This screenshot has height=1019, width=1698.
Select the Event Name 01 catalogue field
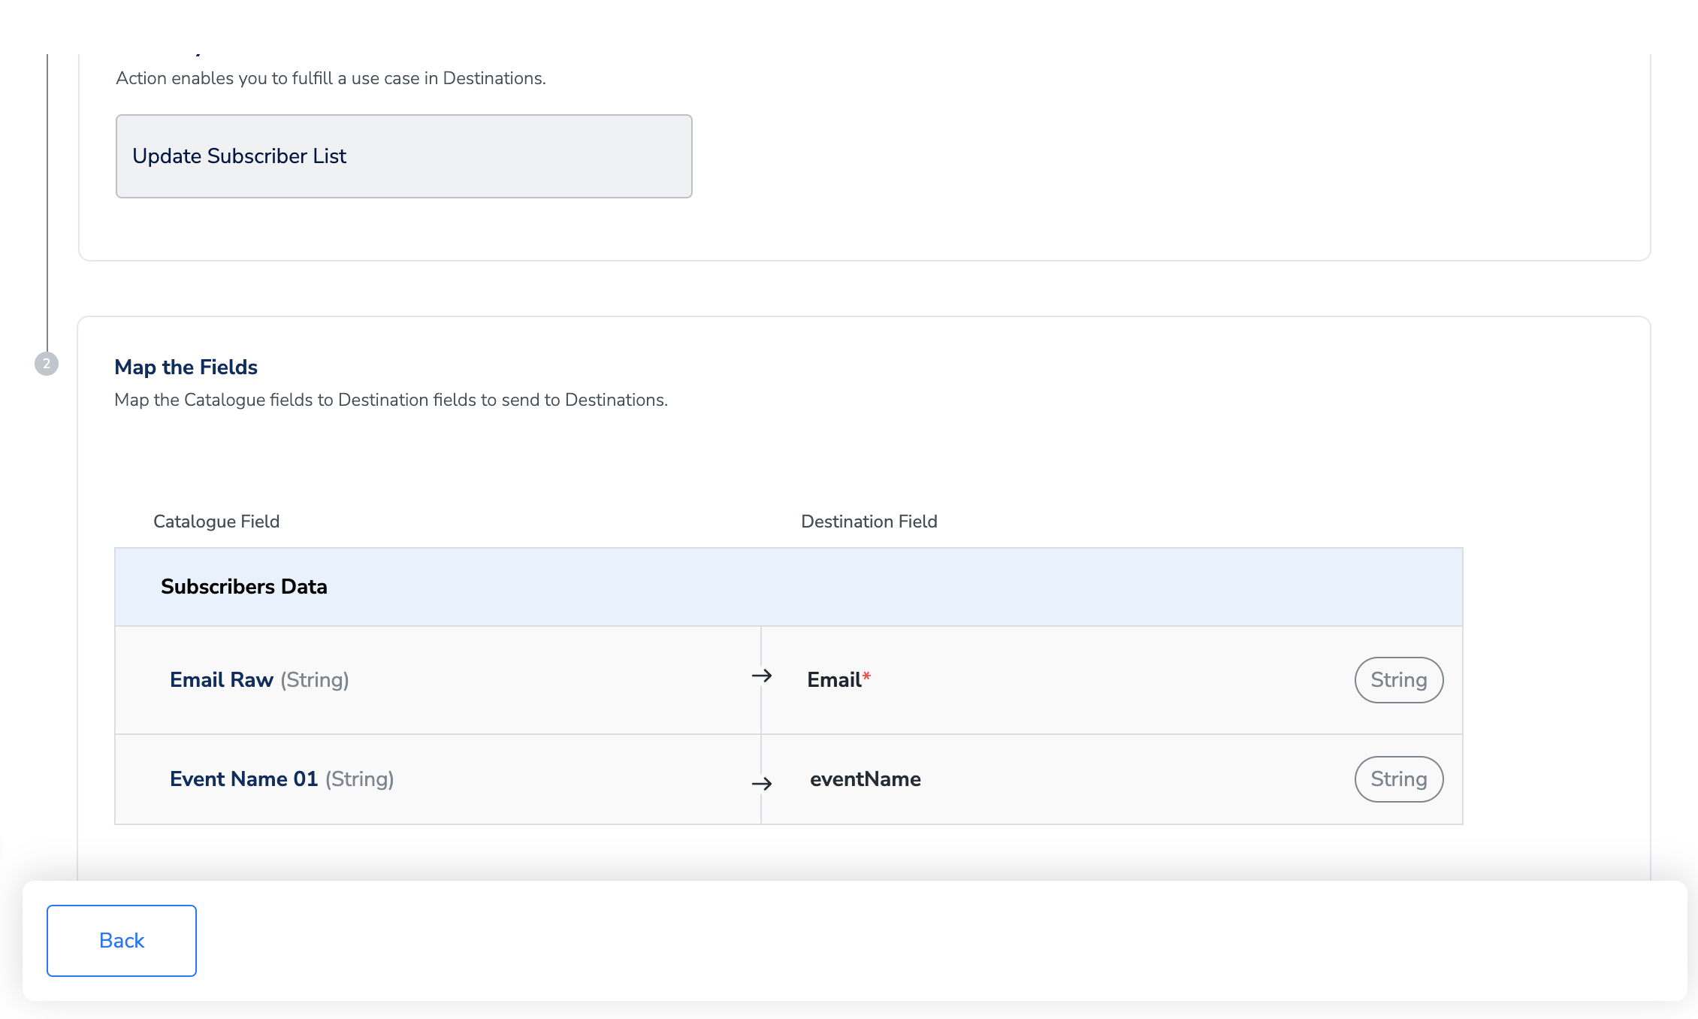243,779
